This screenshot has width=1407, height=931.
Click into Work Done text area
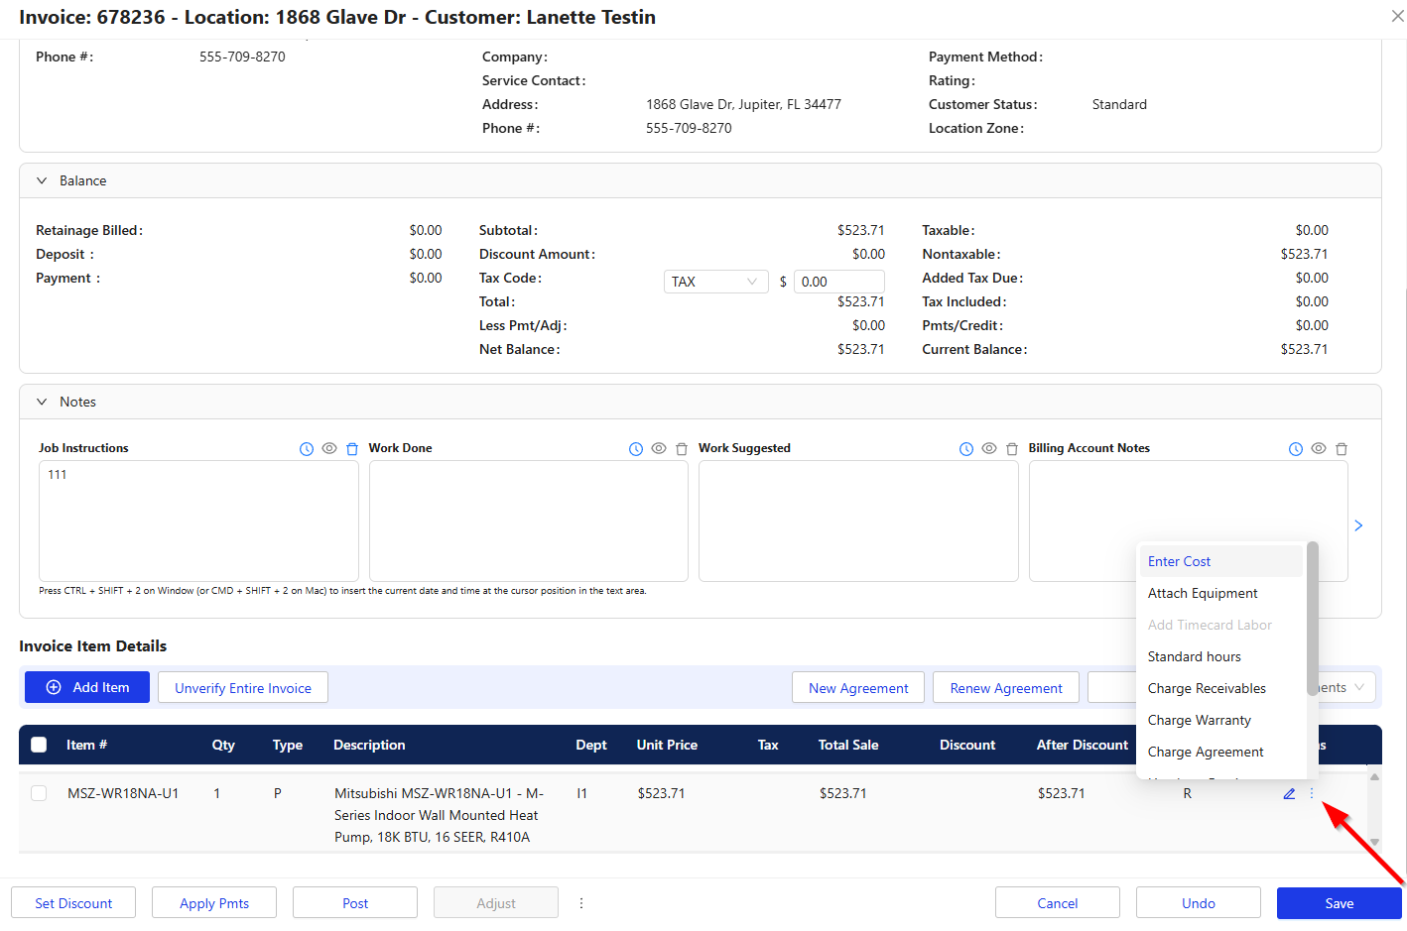pos(529,521)
